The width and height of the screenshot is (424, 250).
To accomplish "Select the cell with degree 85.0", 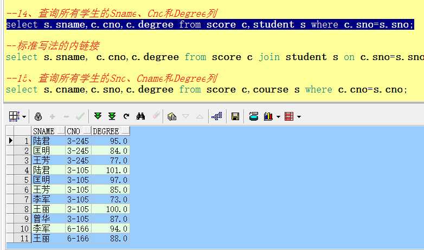I will pos(111,189).
